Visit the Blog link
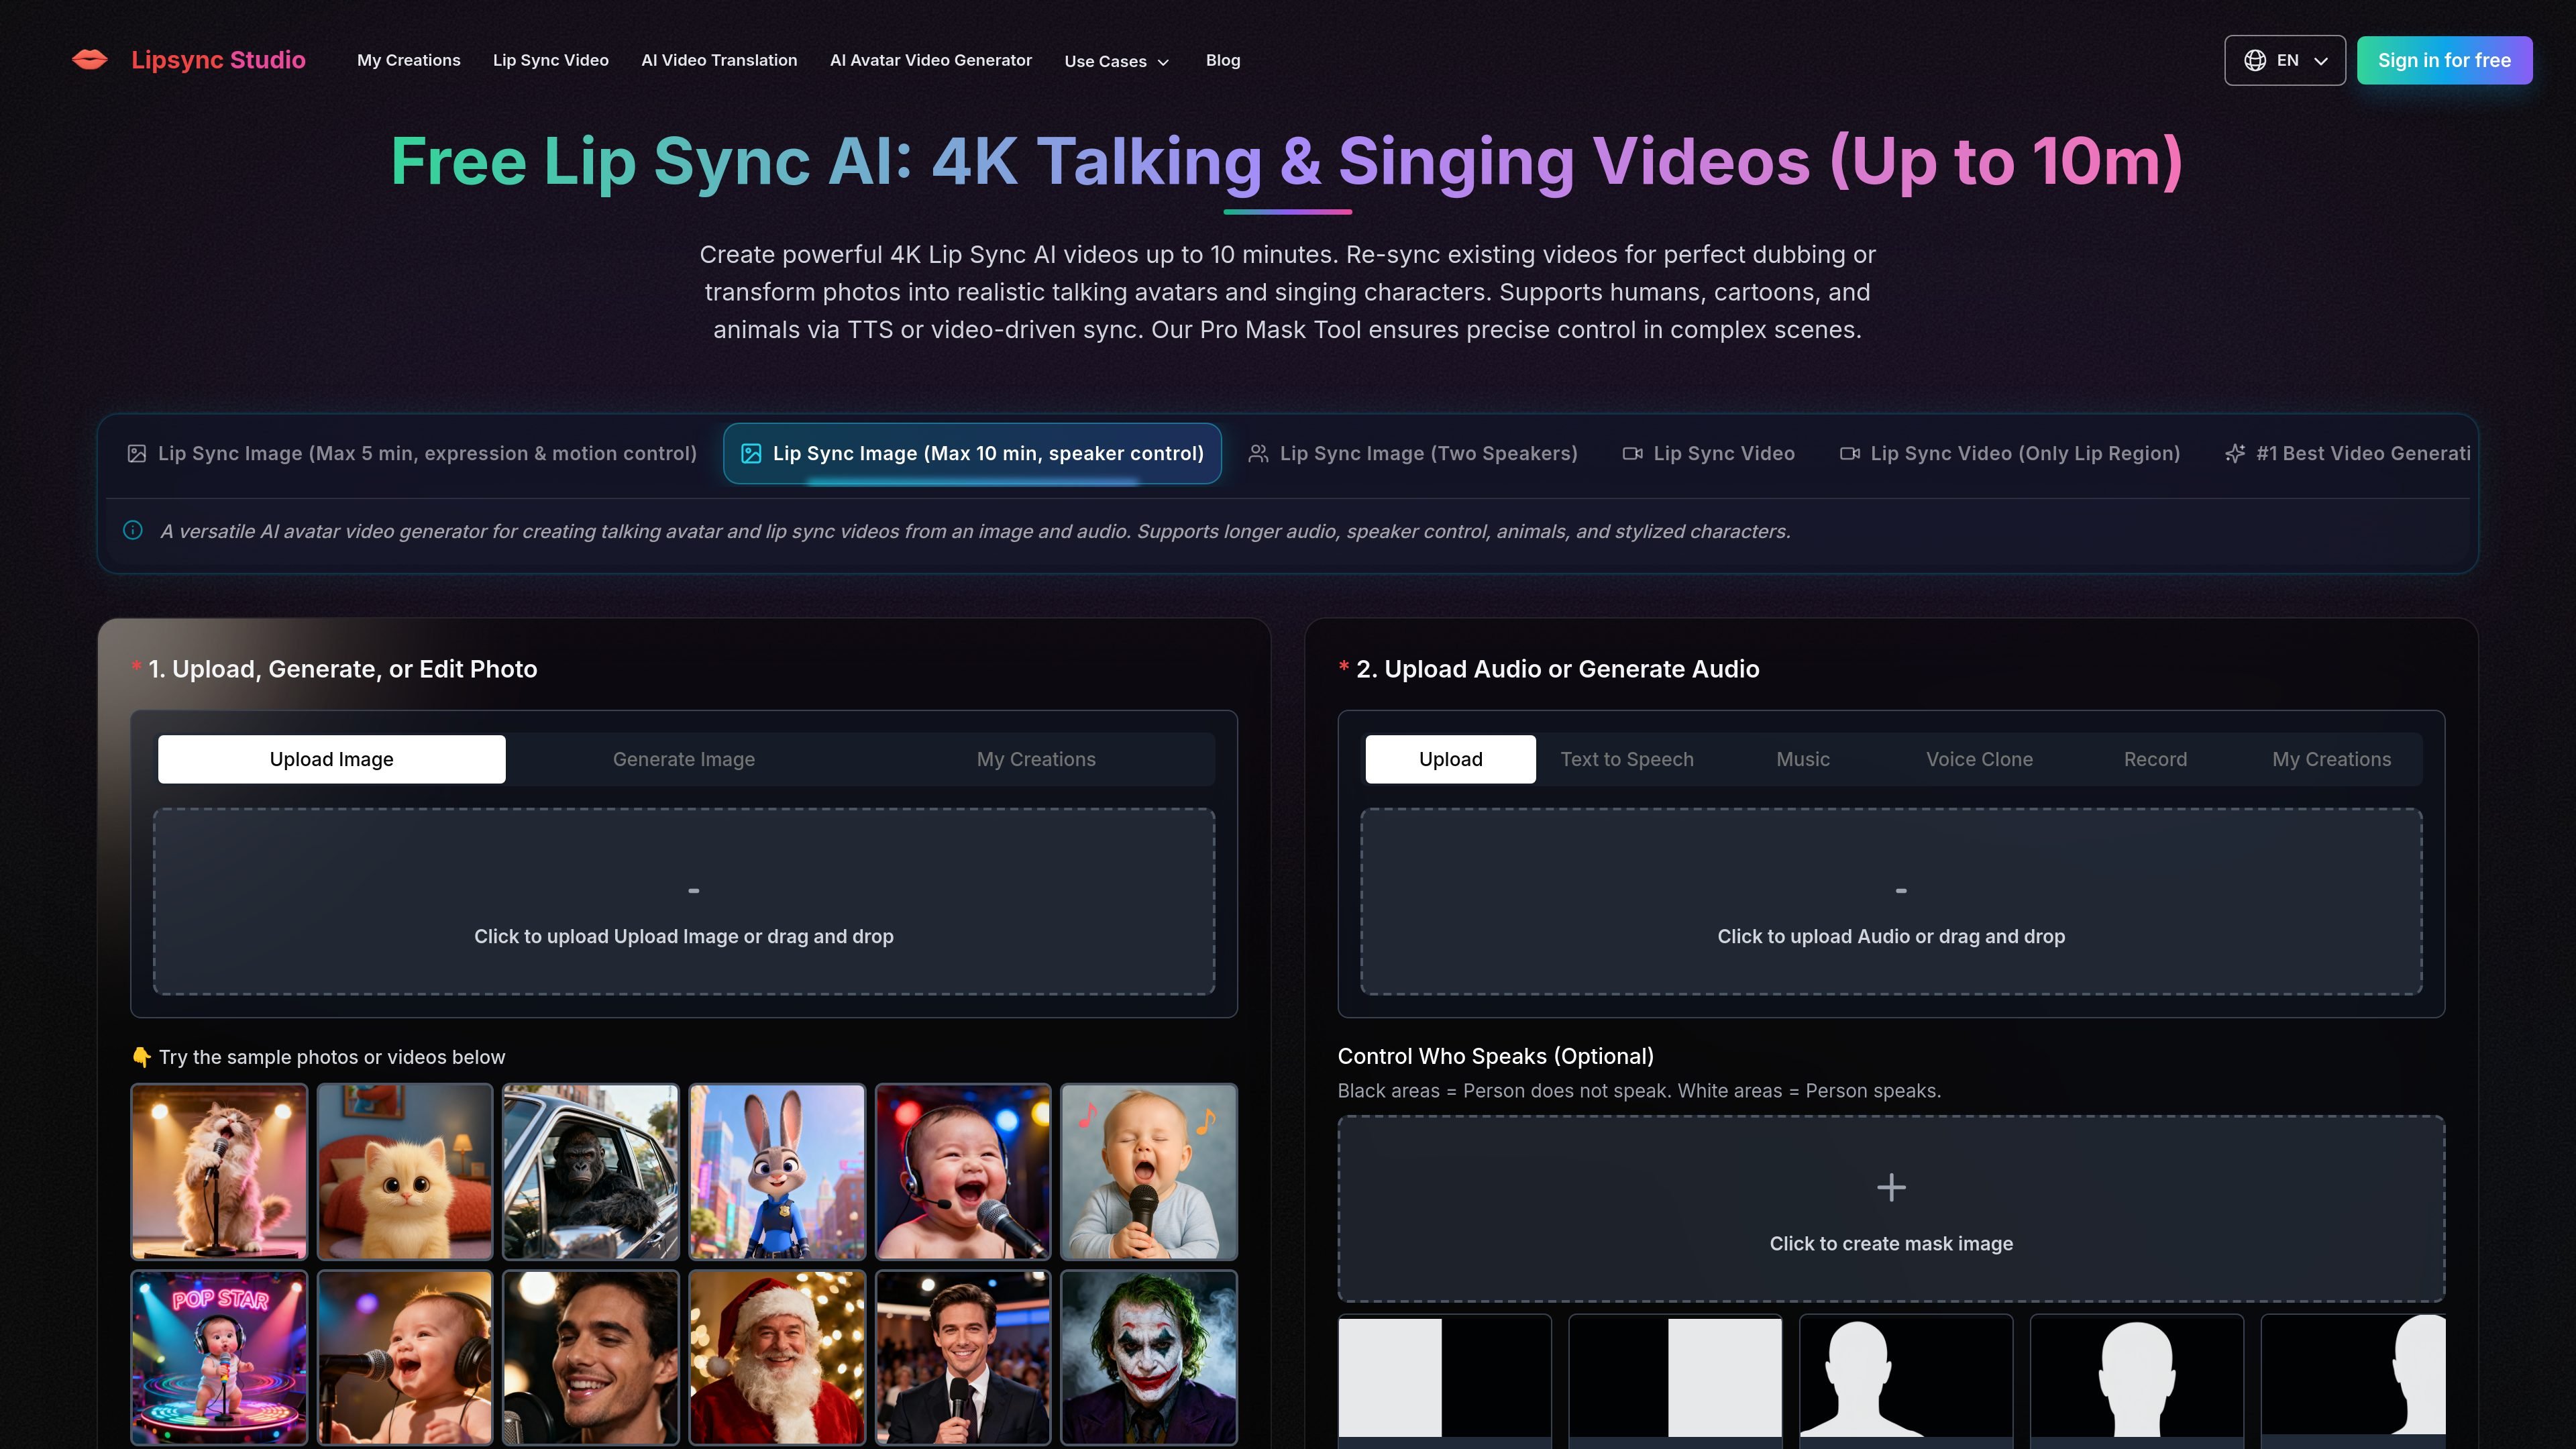2576x1449 pixels. point(1222,60)
